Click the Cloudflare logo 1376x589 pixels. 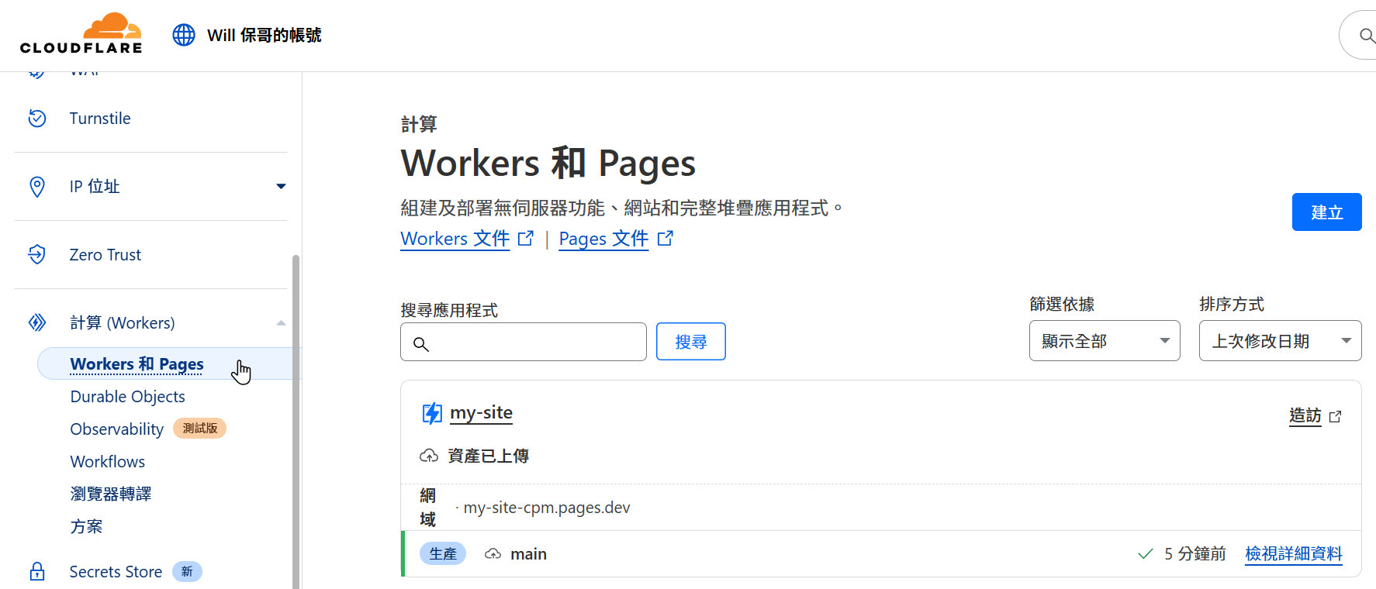(x=81, y=34)
